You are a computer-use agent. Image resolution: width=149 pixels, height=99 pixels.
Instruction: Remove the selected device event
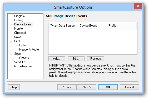click(96, 59)
